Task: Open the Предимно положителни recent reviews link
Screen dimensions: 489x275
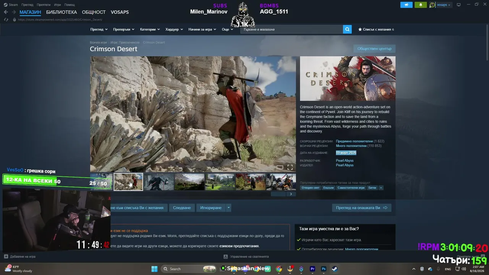Action: pyautogui.click(x=354, y=141)
